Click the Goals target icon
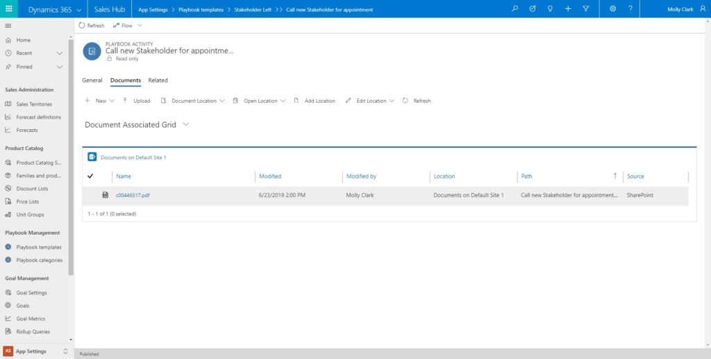Viewport: 711px width, 359px height. click(x=8, y=306)
